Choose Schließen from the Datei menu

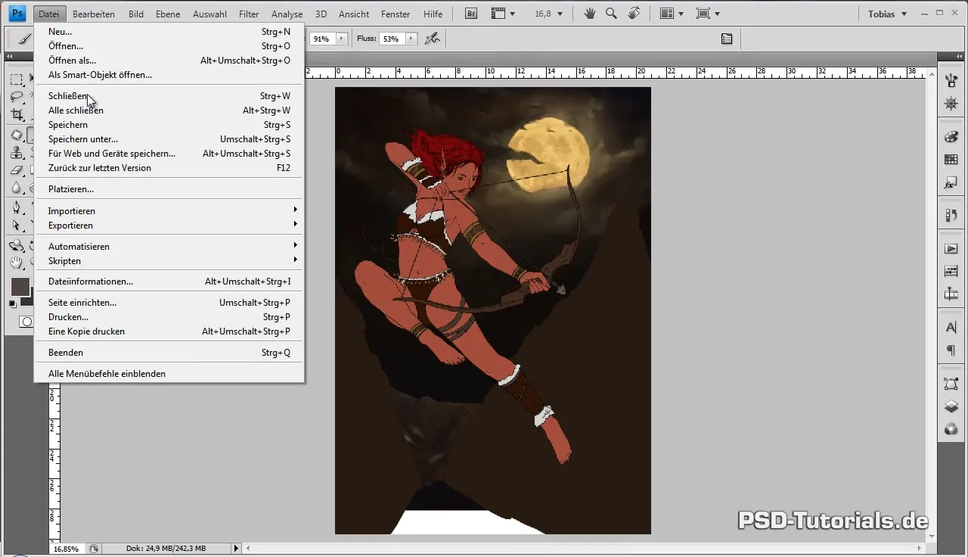(x=169, y=96)
